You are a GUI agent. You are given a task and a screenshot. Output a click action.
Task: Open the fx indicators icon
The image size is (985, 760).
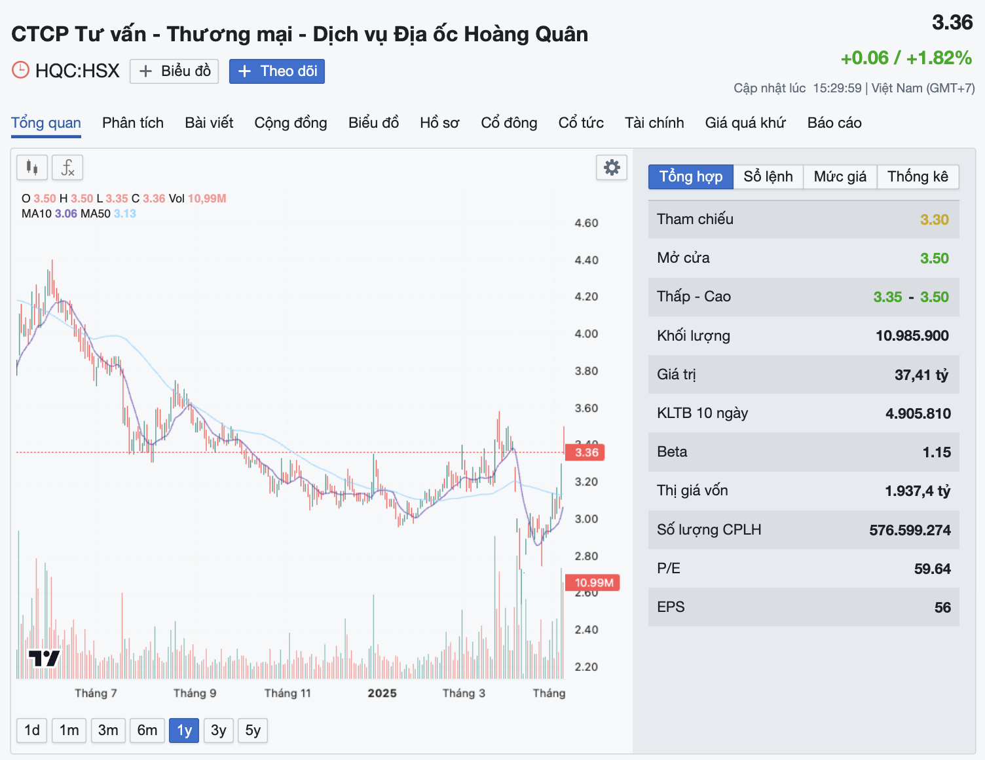pos(67,168)
